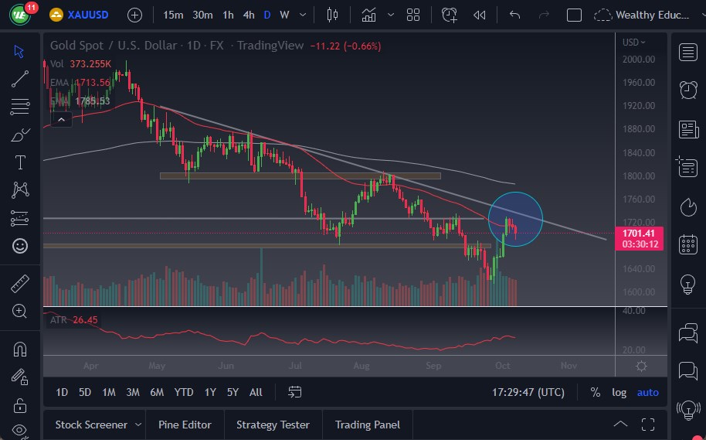Open the USD currency dropdown

coord(633,43)
